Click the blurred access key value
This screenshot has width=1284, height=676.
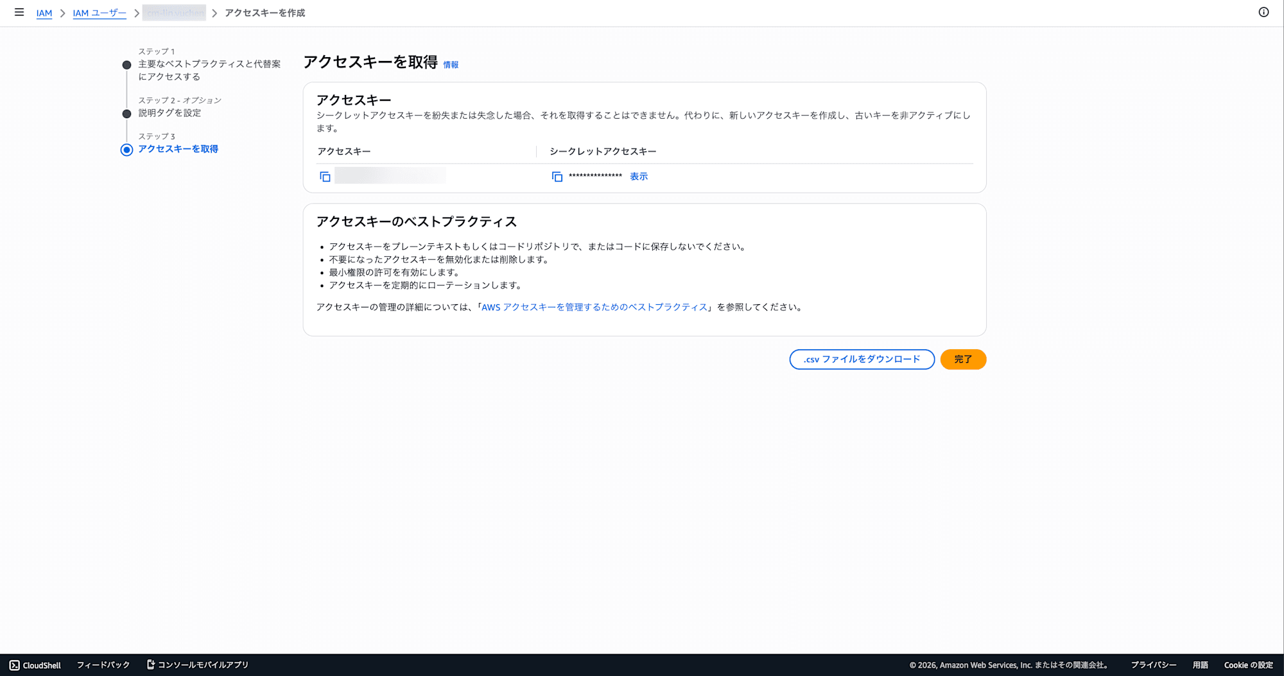coord(390,175)
